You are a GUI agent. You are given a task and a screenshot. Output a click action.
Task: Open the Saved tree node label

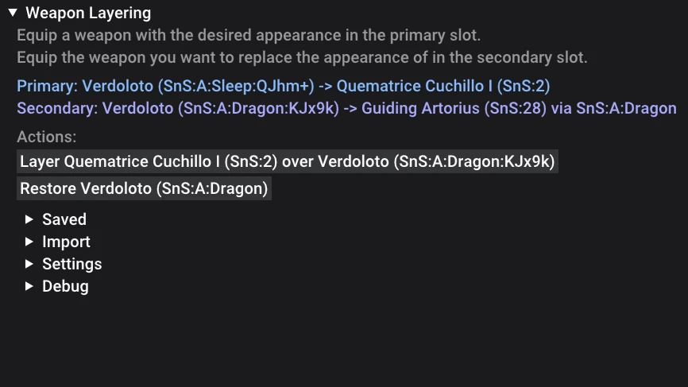(64, 219)
